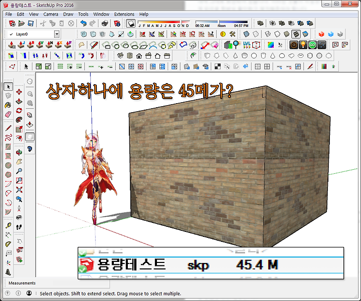This screenshot has width=361, height=301.
Task: Open the Extensions menu
Action: point(124,14)
